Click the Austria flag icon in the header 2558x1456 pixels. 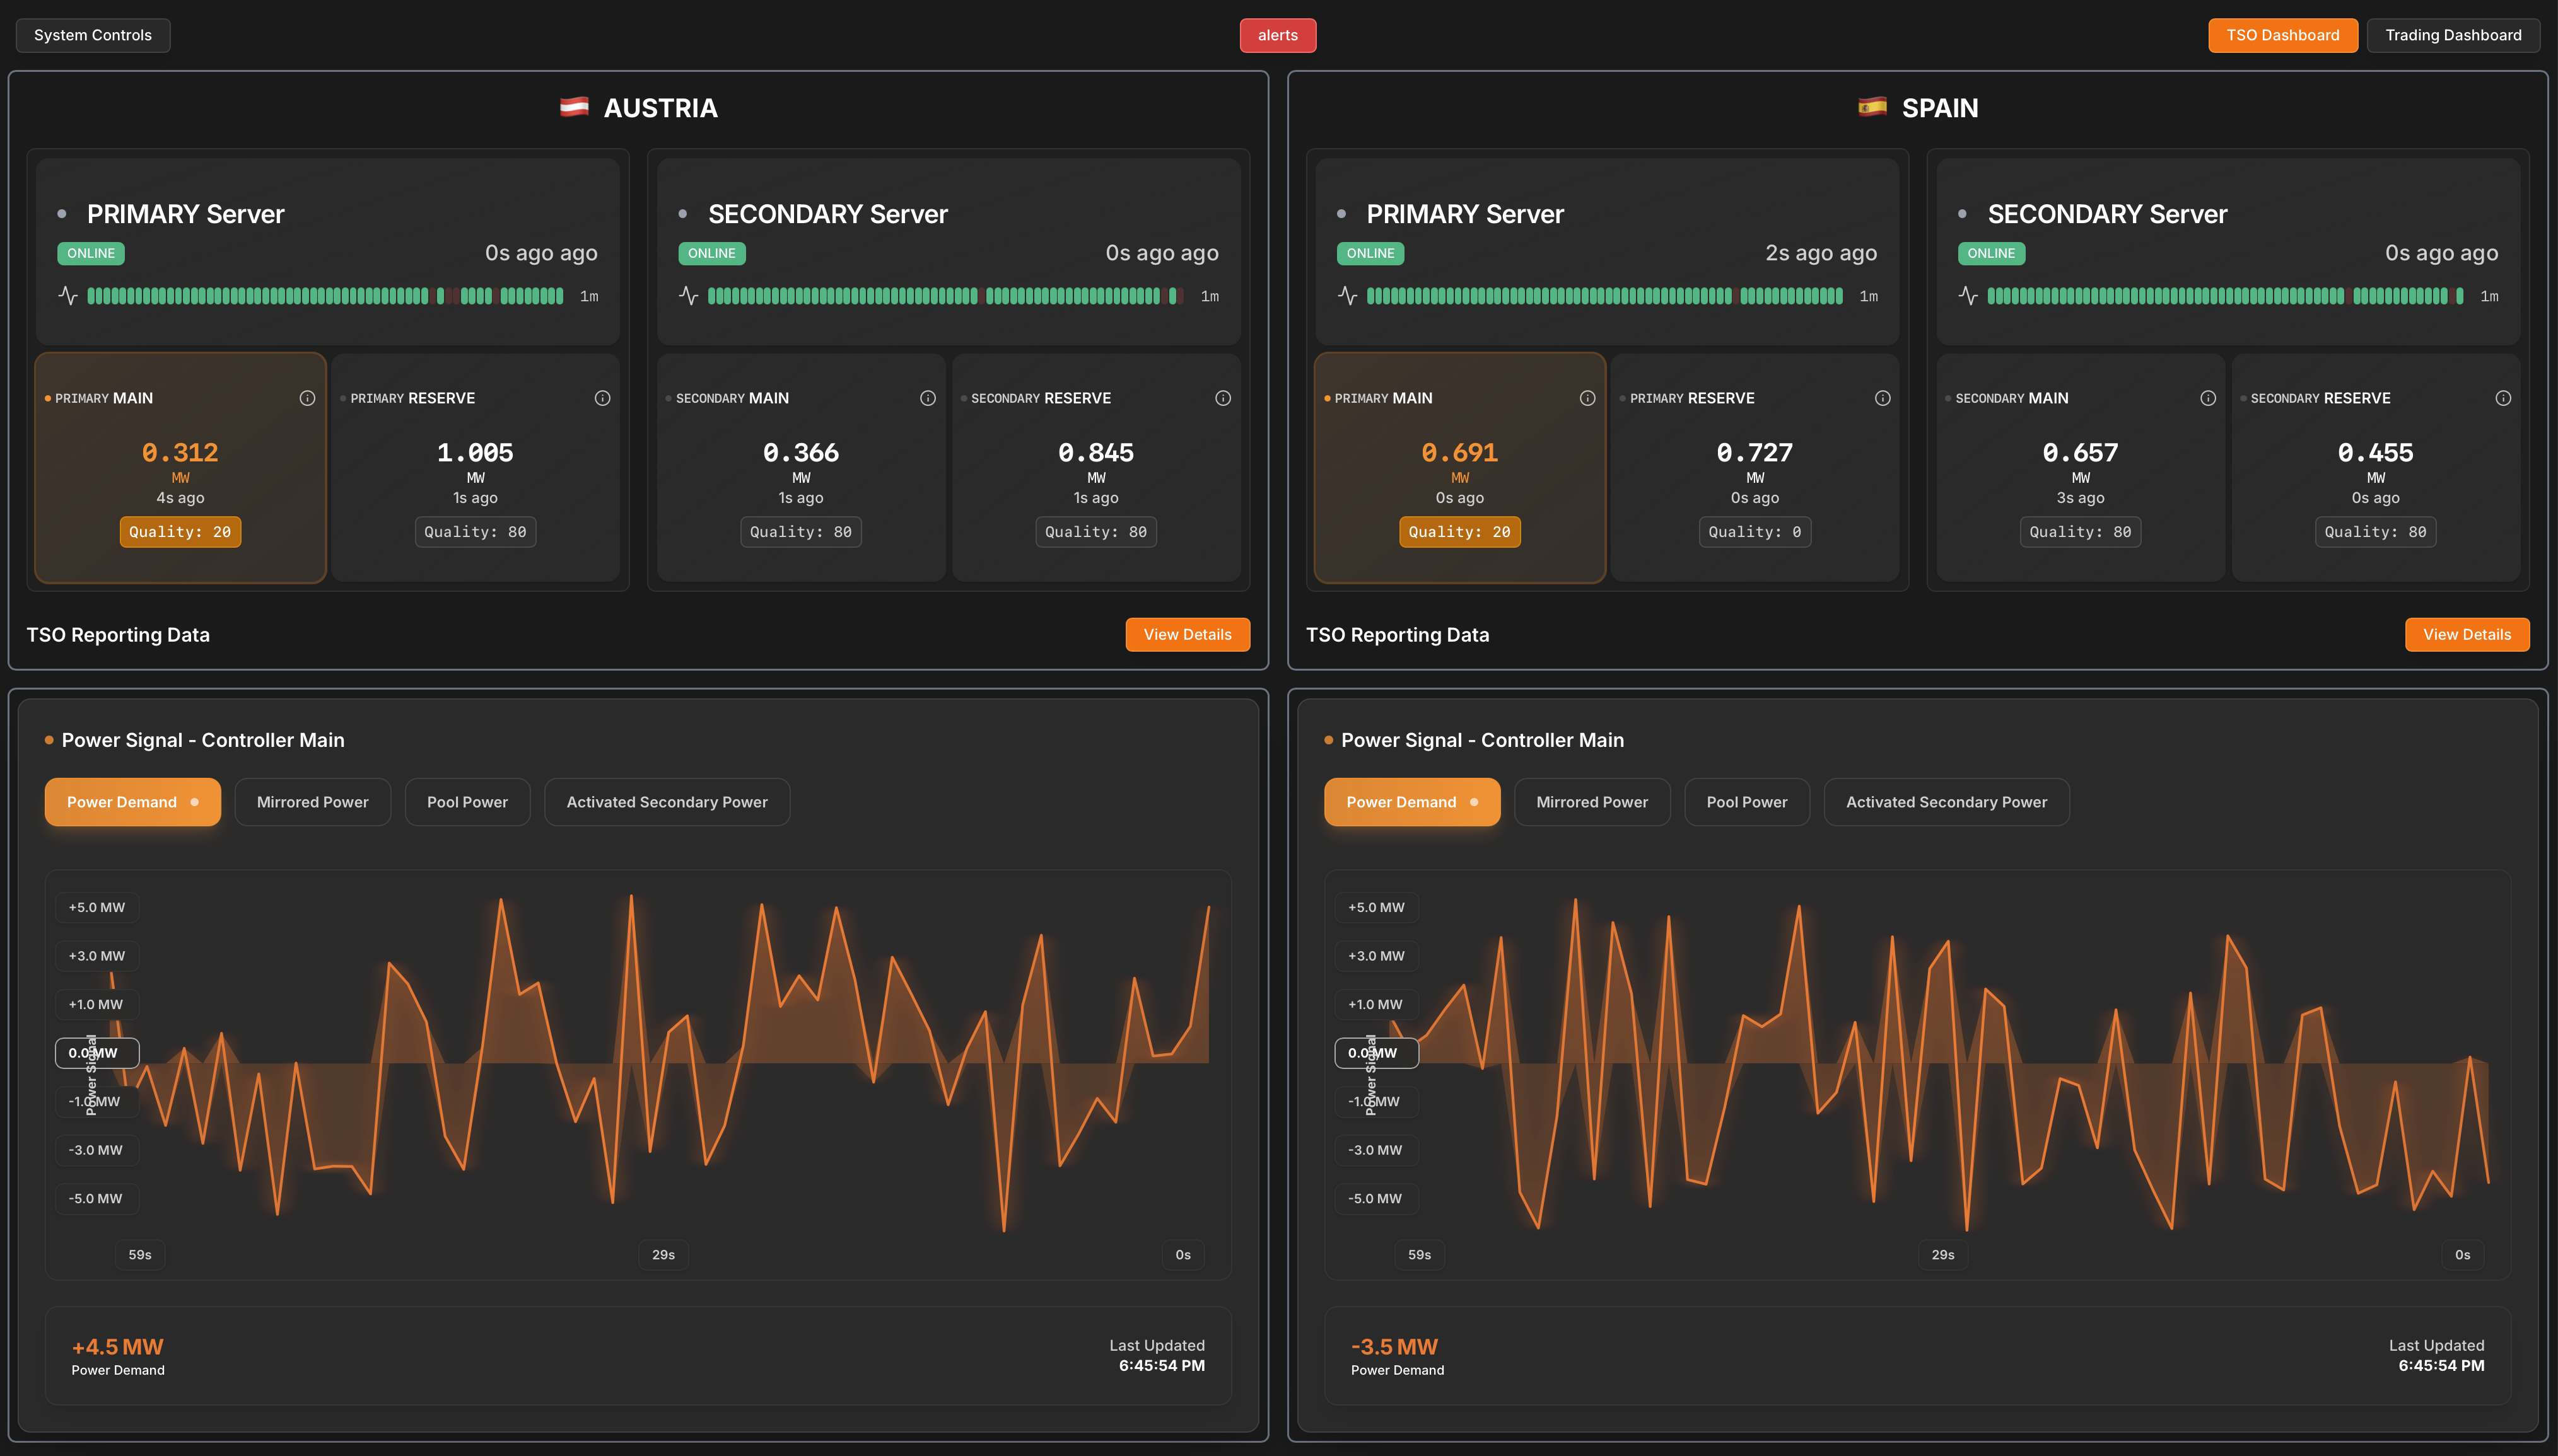(x=574, y=106)
